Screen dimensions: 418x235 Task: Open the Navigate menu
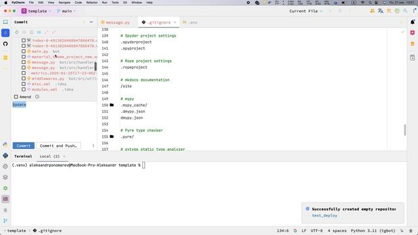pos(65,3)
